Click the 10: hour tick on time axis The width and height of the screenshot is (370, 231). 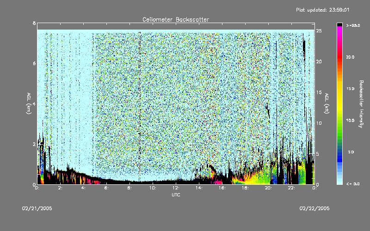pyautogui.click(x=153, y=188)
